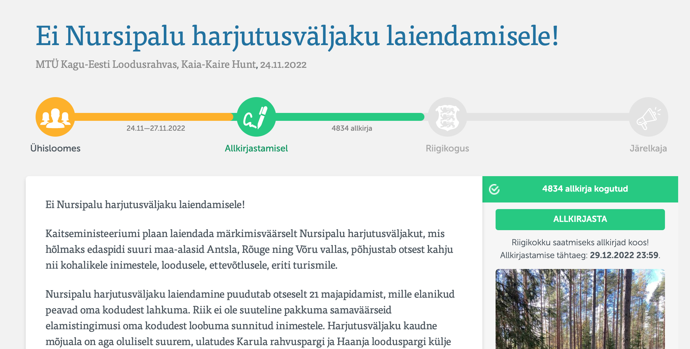The width and height of the screenshot is (690, 349).
Task: Click the orange Ühisloomes people icon
Action: click(x=55, y=117)
